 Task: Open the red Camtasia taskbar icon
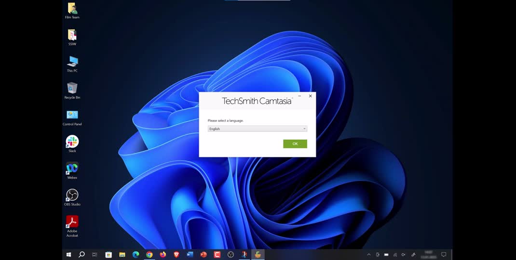[x=217, y=254]
